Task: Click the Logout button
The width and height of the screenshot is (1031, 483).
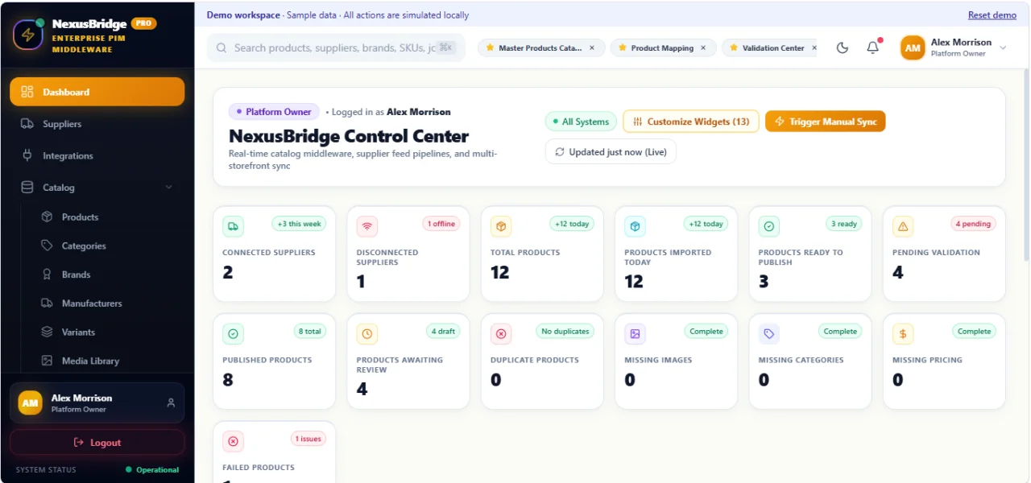Action: pos(97,442)
